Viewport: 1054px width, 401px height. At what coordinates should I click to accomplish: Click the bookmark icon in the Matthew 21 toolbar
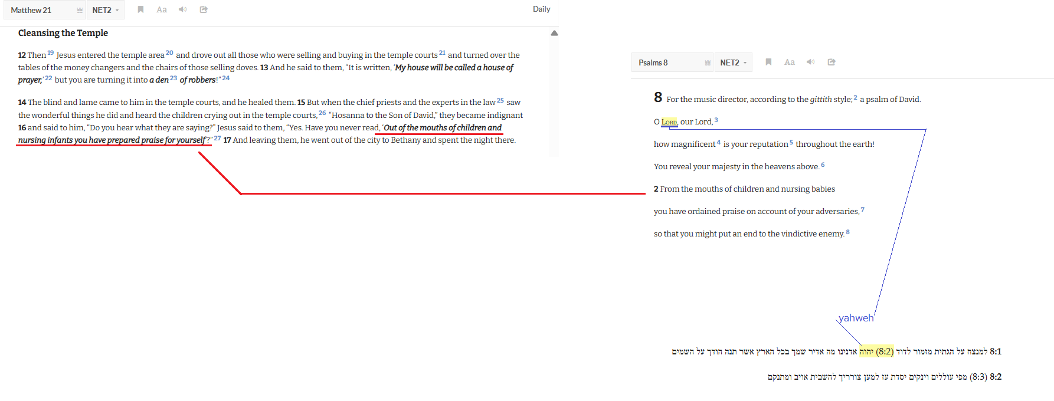140,9
